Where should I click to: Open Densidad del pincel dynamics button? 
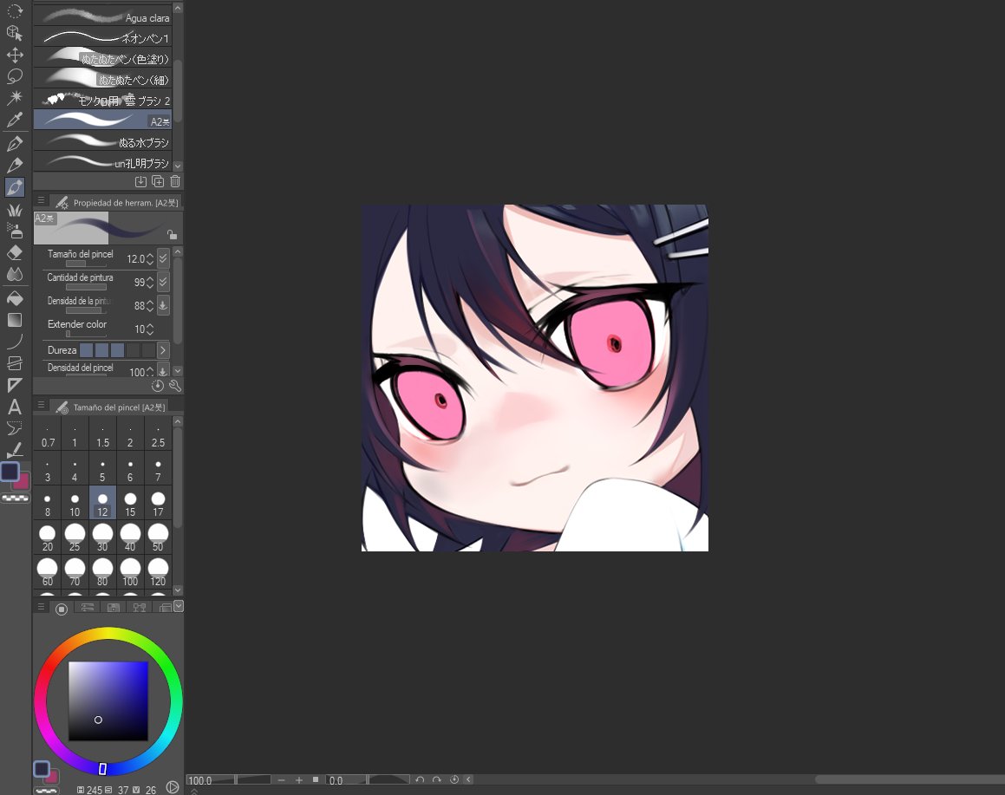pos(163,371)
